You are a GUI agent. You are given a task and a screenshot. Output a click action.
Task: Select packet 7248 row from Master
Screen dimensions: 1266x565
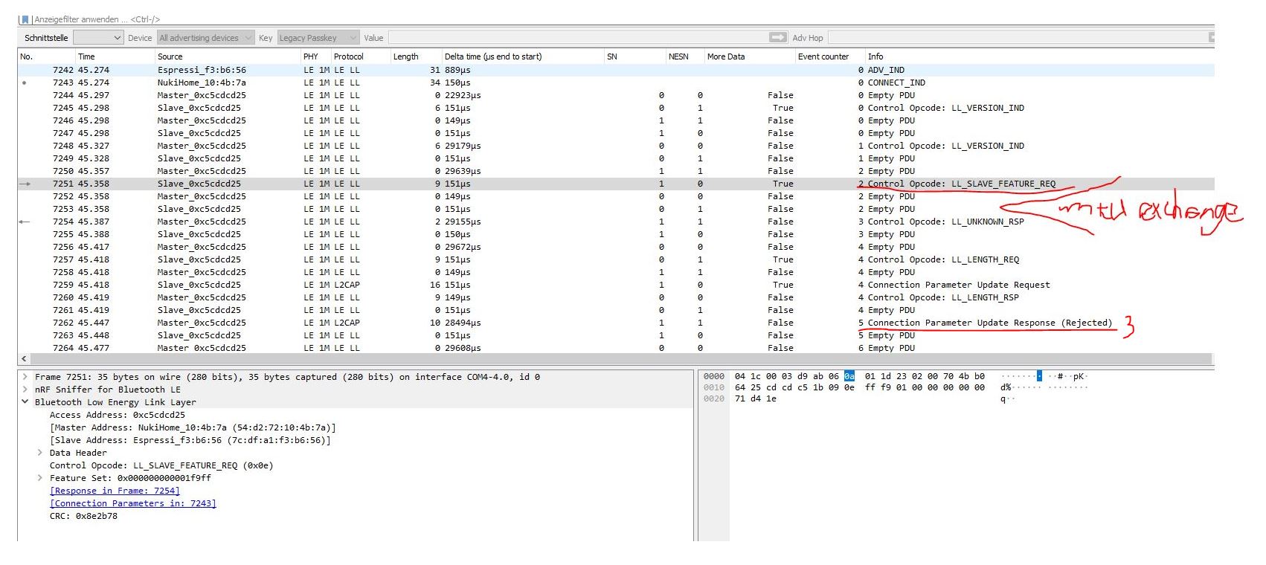pos(616,146)
